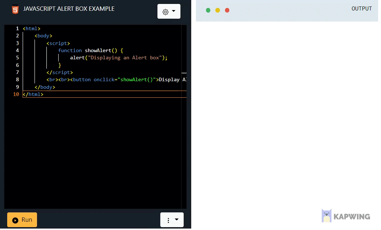Click the green dot in the output window
The width and height of the screenshot is (381, 230).
(x=208, y=10)
